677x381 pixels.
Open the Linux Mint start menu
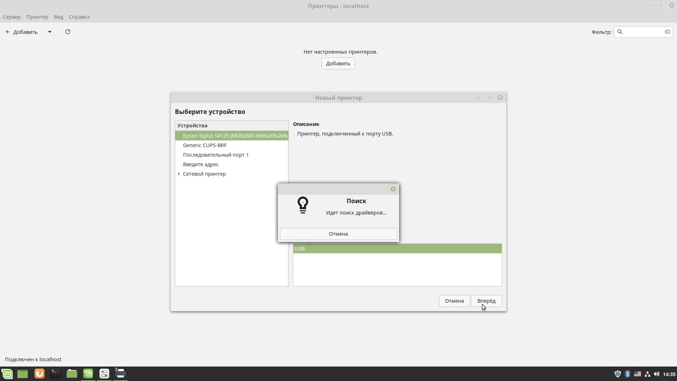[7, 374]
